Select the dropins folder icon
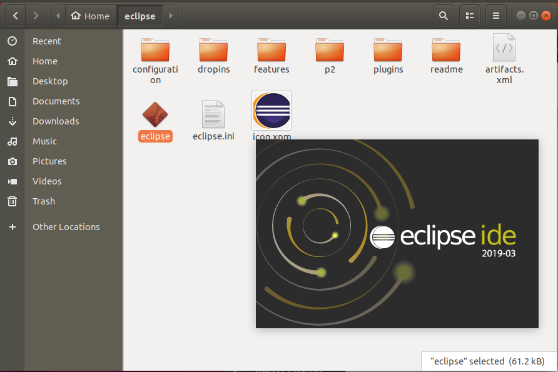The width and height of the screenshot is (558, 372). pyautogui.click(x=213, y=50)
